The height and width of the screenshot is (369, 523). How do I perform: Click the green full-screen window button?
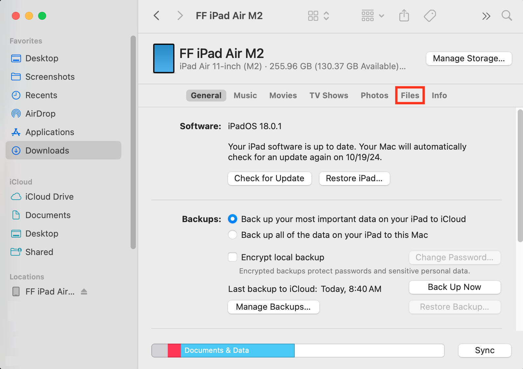[x=42, y=16]
